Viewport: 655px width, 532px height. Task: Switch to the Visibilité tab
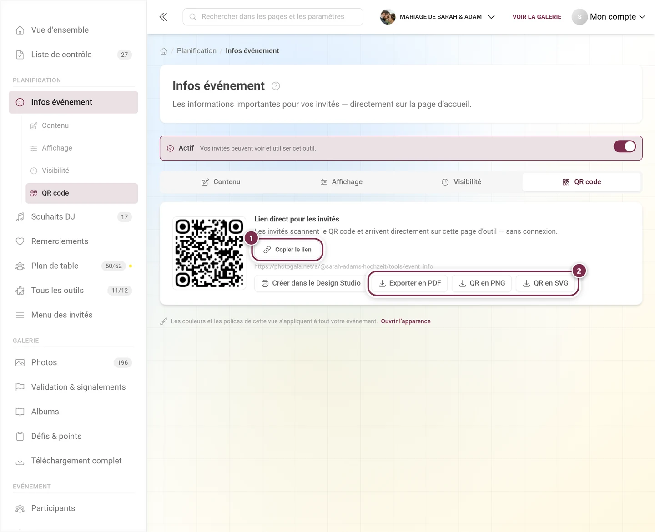[x=461, y=182]
